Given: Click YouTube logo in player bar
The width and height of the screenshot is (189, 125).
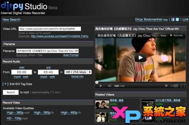Looking at the screenshot, I should 175,86.
